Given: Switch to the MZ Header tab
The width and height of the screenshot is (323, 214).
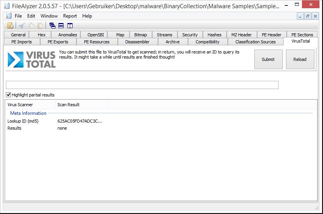Looking at the screenshot, I should click(241, 35).
